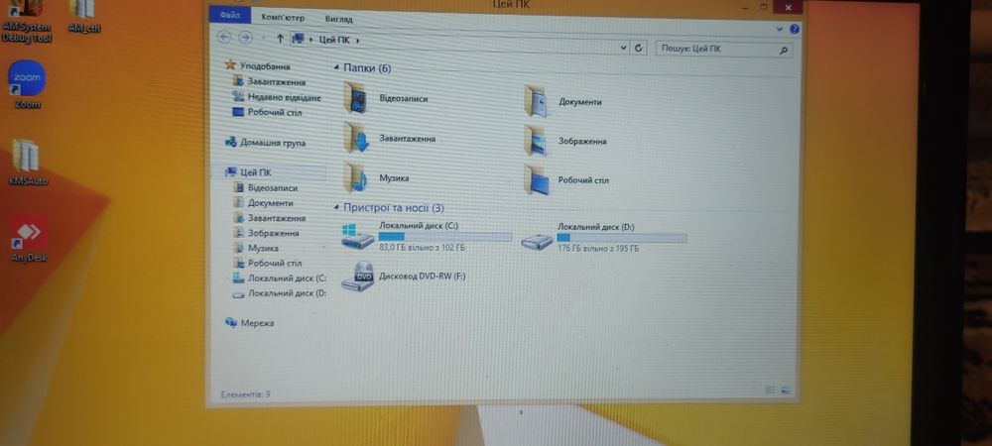992x446 pixels.
Task: Refresh the Цей ПК view
Action: (638, 48)
